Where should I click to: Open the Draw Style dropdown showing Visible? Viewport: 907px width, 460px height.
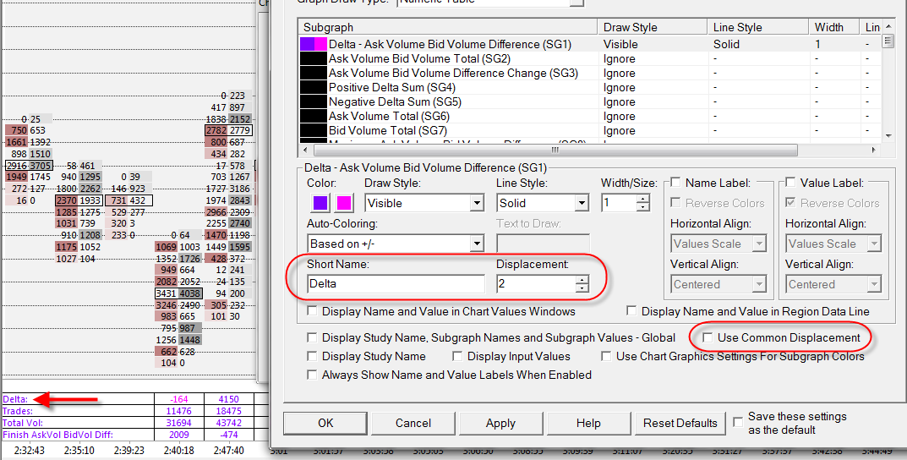pyautogui.click(x=424, y=203)
